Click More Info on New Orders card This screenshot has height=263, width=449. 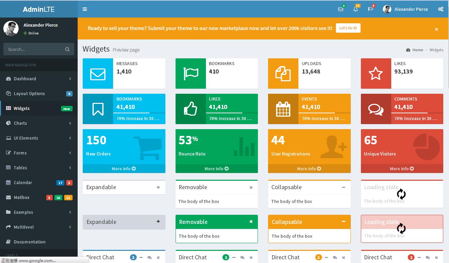[x=124, y=169]
